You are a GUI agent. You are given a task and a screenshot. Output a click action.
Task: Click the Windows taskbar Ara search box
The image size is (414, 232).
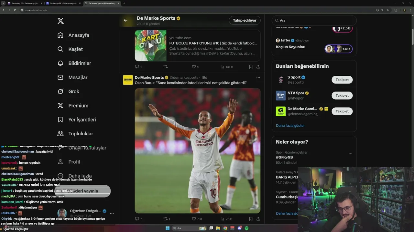[189, 228]
